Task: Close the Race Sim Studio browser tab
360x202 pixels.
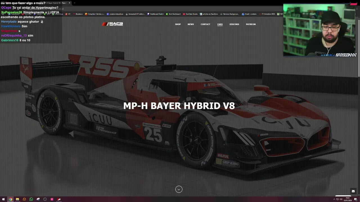Action: pyautogui.click(x=69, y=3)
